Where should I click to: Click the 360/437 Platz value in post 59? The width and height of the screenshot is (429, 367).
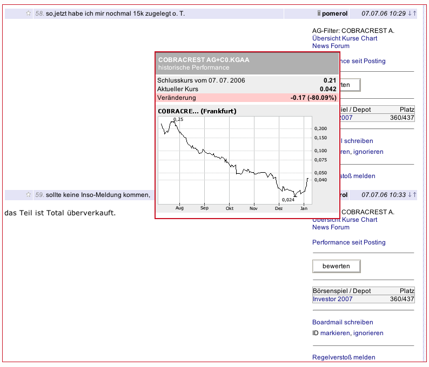pyautogui.click(x=402, y=299)
